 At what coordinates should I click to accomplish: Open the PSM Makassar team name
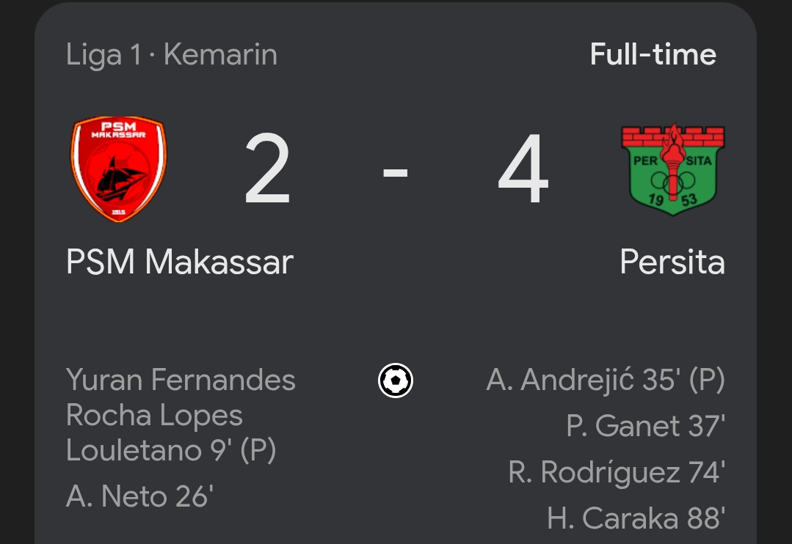[180, 262]
